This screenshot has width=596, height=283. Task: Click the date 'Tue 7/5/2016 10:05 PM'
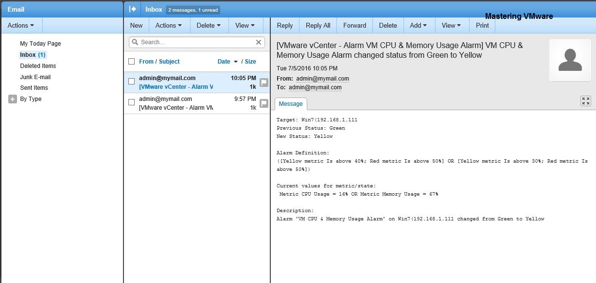pos(307,68)
